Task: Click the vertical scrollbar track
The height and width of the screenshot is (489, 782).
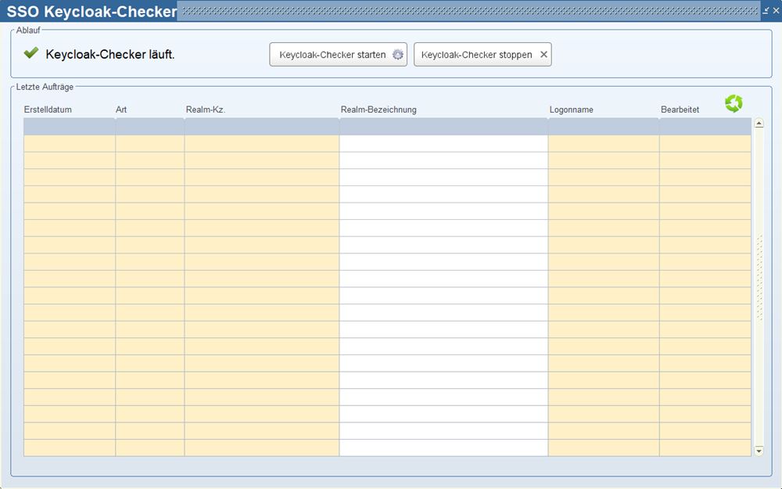Action: pos(759,286)
